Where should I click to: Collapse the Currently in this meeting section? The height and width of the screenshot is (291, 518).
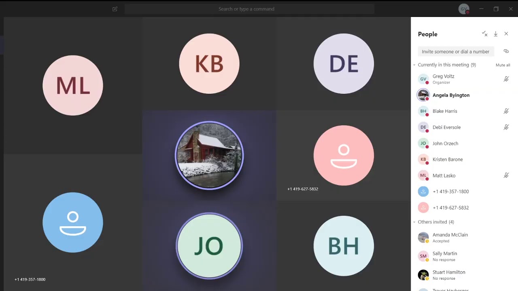(414, 65)
